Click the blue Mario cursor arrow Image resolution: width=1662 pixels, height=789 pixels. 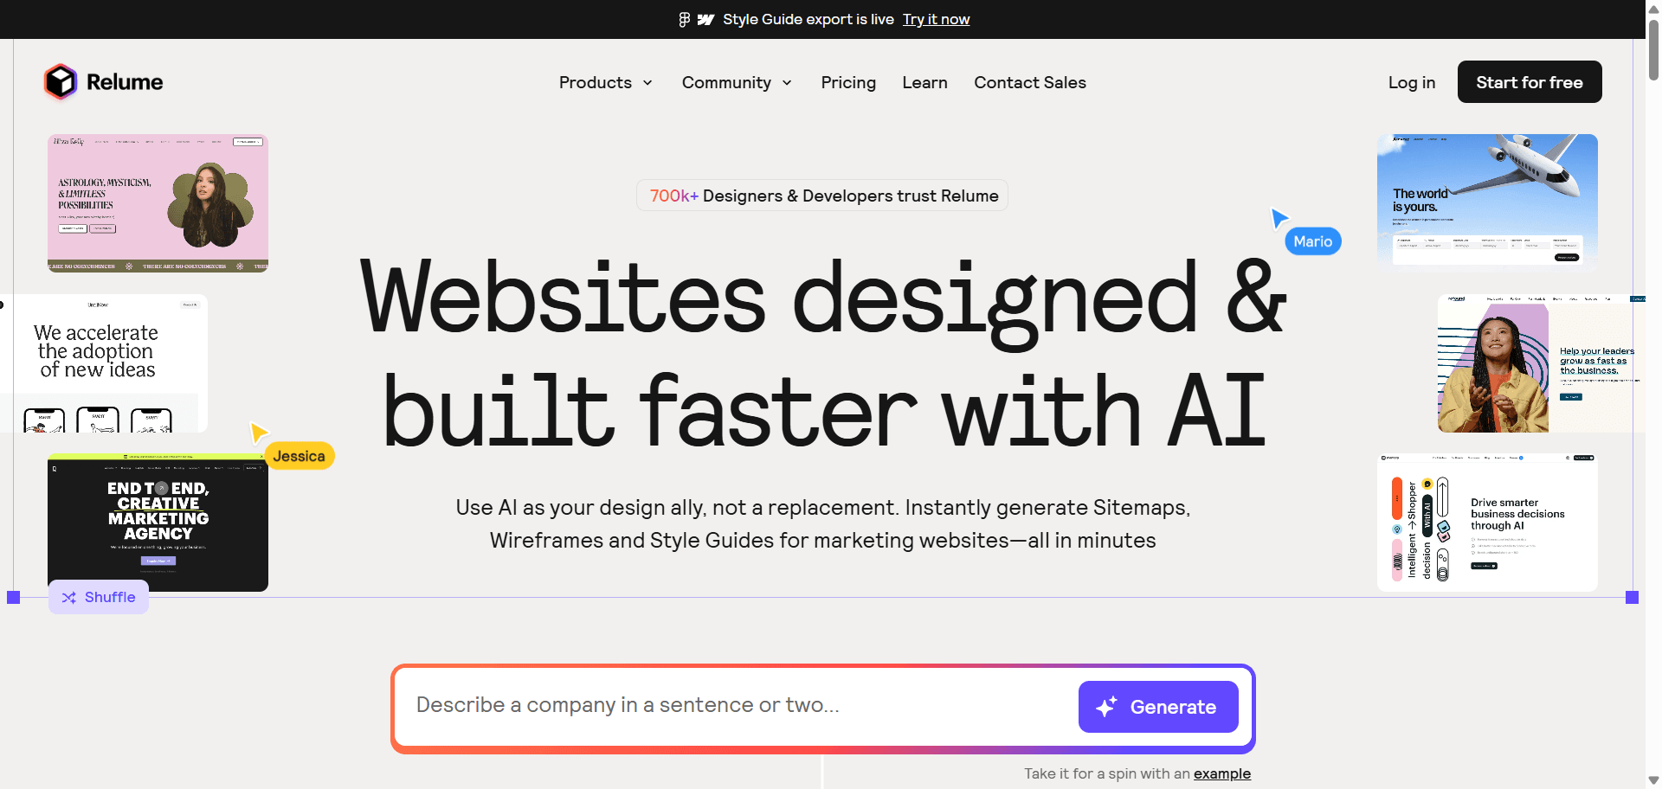click(1279, 217)
